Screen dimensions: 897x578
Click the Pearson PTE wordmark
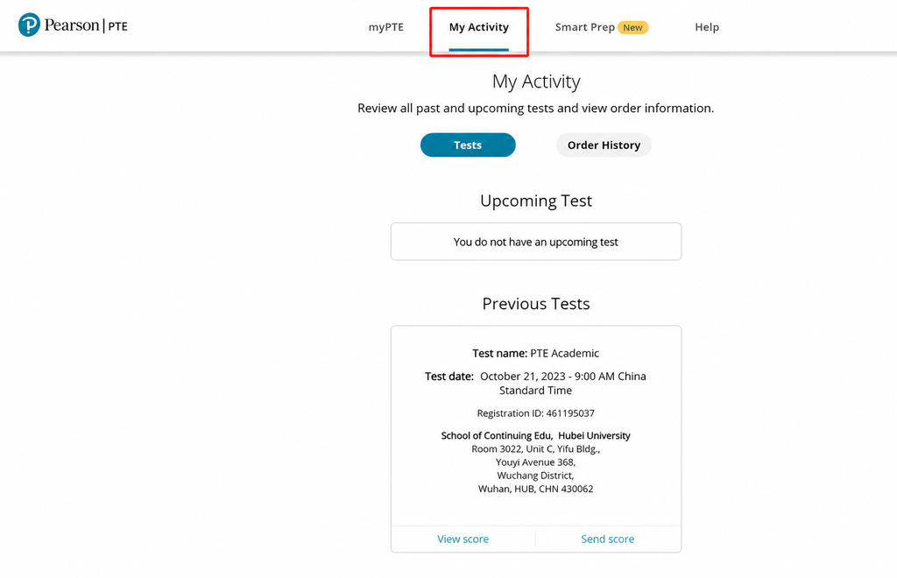86,25
